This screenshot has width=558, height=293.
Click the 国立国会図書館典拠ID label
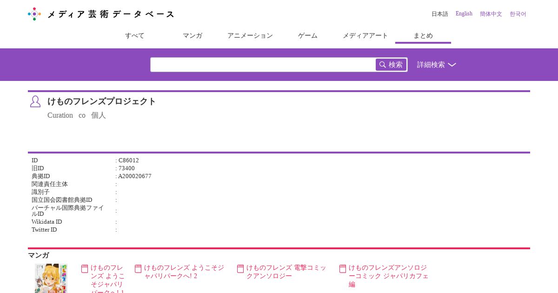click(62, 200)
